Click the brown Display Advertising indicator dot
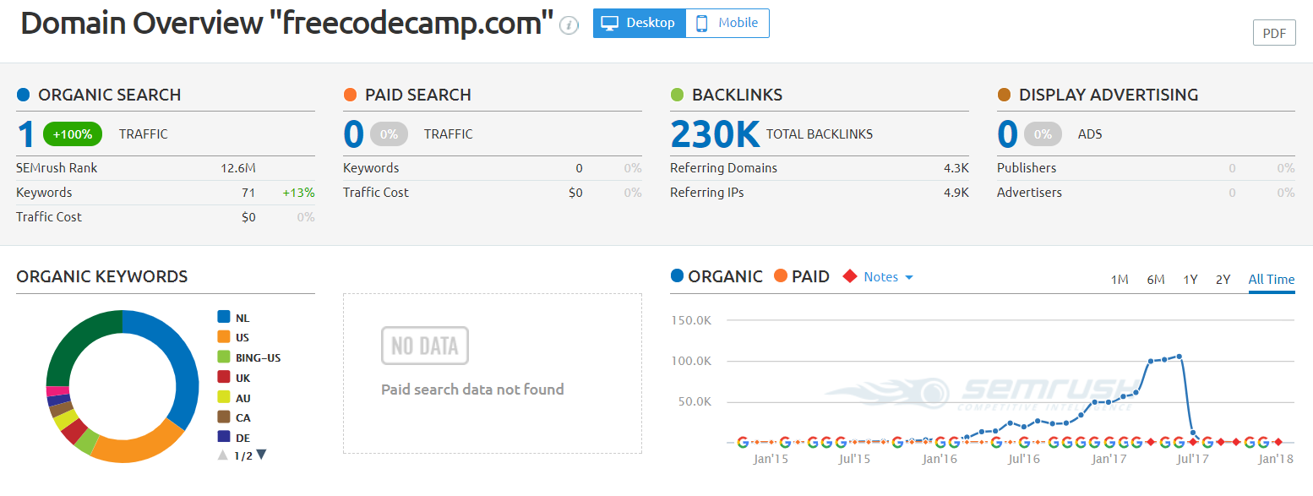The width and height of the screenshot is (1313, 496). 1005,95
